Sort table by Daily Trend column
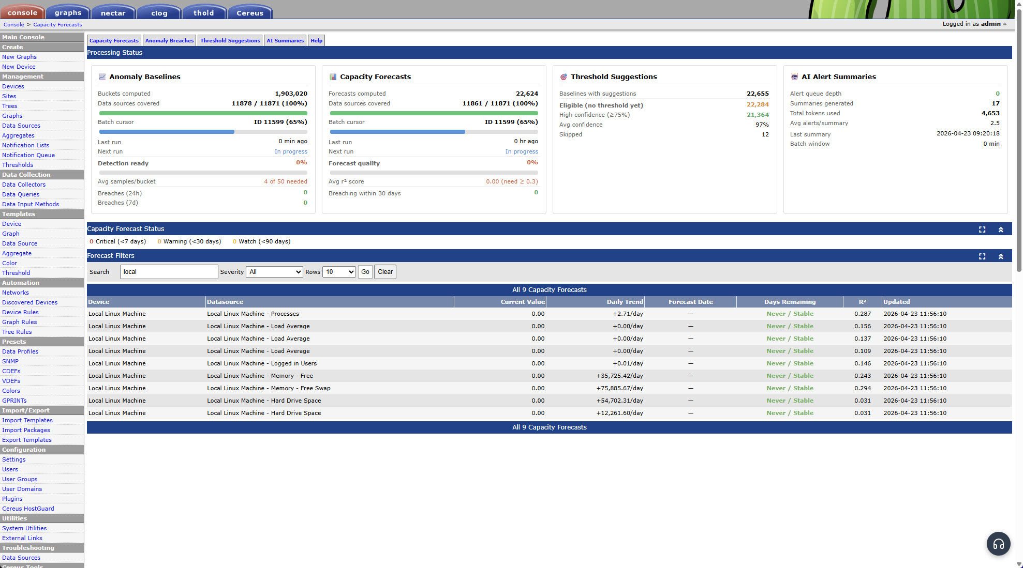 625,302
